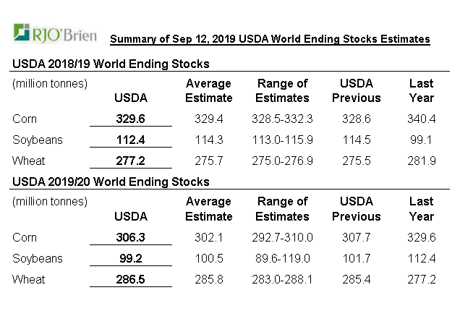This screenshot has width=460, height=311.
Task: Click the Summary of Sep 12, 2019 title
Action: coord(269,38)
